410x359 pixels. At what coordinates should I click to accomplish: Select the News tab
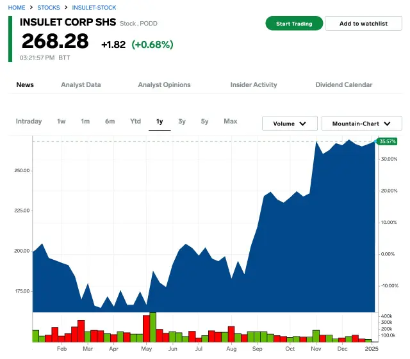pyautogui.click(x=25, y=84)
